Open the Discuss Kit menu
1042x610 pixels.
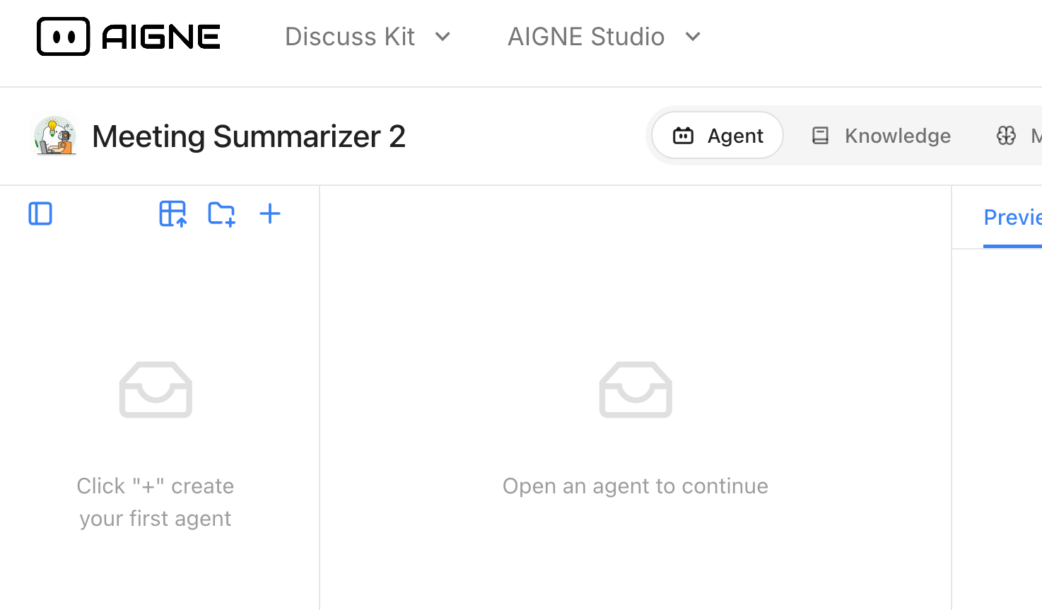click(350, 37)
